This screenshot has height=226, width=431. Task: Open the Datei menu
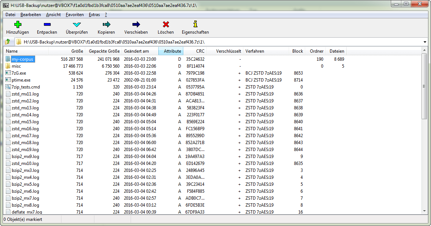[10, 15]
